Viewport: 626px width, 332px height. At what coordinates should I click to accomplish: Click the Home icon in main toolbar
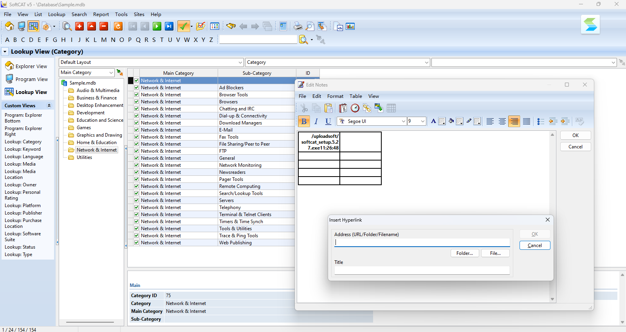pyautogui.click(x=10, y=26)
